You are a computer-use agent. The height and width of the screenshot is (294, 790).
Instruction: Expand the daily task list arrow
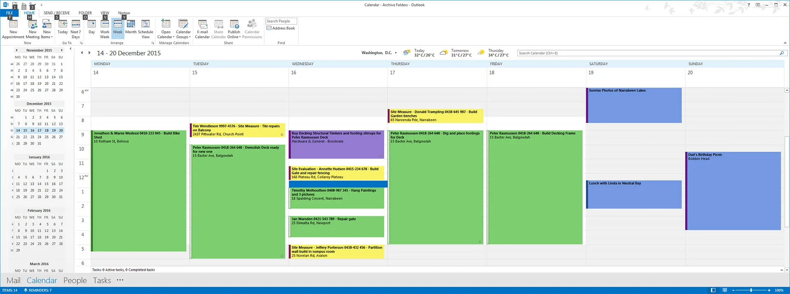click(781, 270)
